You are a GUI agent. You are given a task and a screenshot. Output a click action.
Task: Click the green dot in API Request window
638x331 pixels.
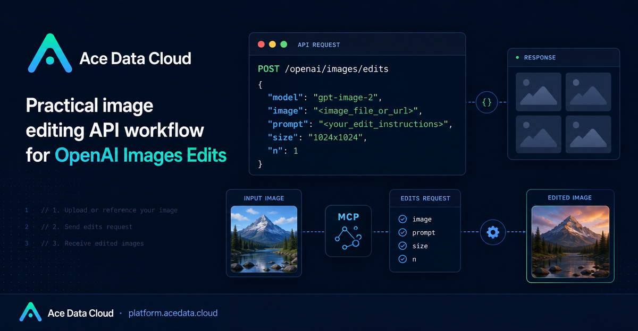(x=283, y=45)
